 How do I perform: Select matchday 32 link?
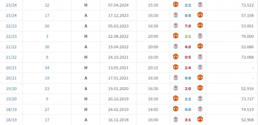tap(47, 5)
